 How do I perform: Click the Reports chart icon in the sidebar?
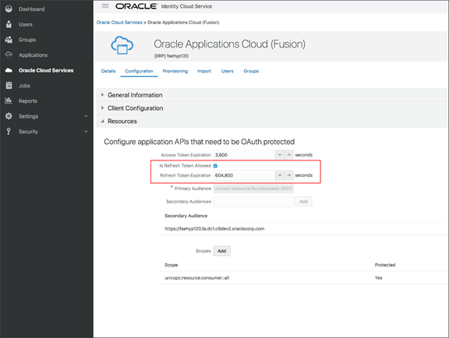(x=9, y=100)
